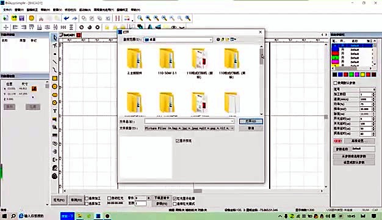The width and height of the screenshot is (382, 220).
Task: Pick the black color swatch in pen palette
Action: (x=335, y=75)
